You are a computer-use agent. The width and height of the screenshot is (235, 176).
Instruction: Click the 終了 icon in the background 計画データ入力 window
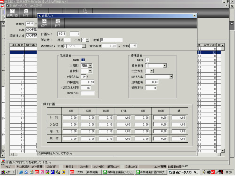click(x=26, y=13)
